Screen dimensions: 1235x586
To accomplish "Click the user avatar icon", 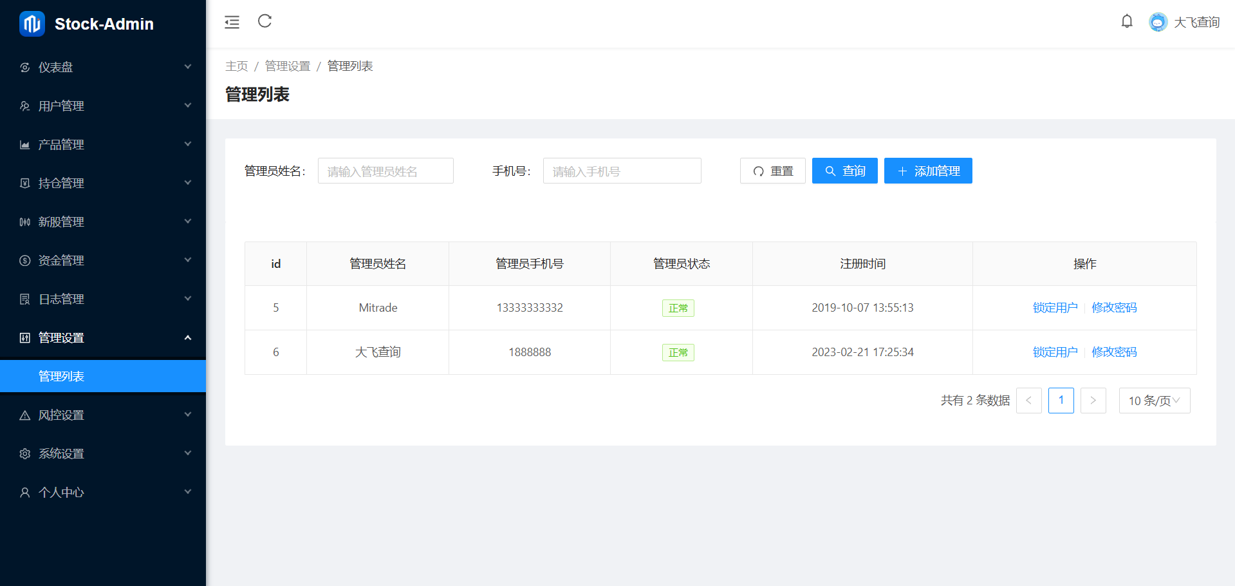I will [1157, 23].
